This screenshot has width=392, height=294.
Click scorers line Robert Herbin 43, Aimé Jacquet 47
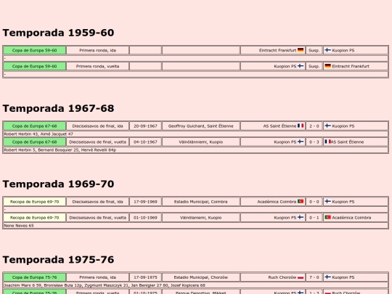click(x=38, y=134)
